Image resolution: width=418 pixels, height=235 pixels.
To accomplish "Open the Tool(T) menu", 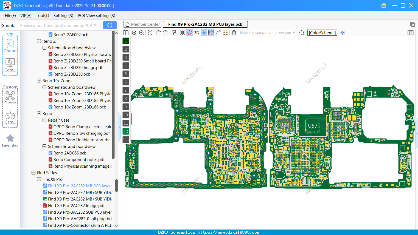I will coord(43,16).
